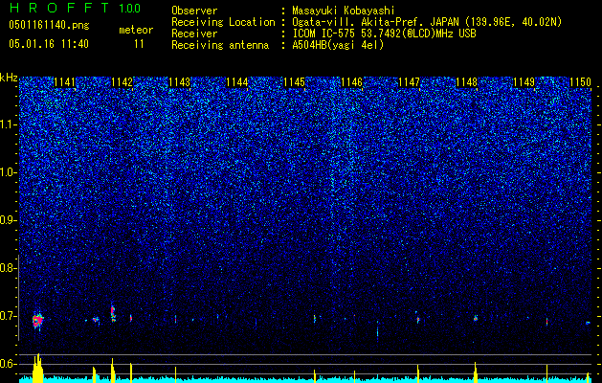Click the meteor count value 11

139,44
